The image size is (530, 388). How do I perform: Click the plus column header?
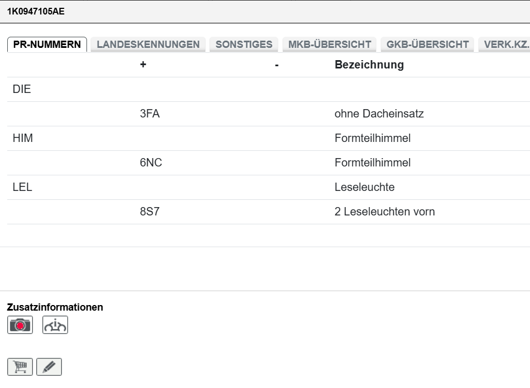[x=143, y=65]
